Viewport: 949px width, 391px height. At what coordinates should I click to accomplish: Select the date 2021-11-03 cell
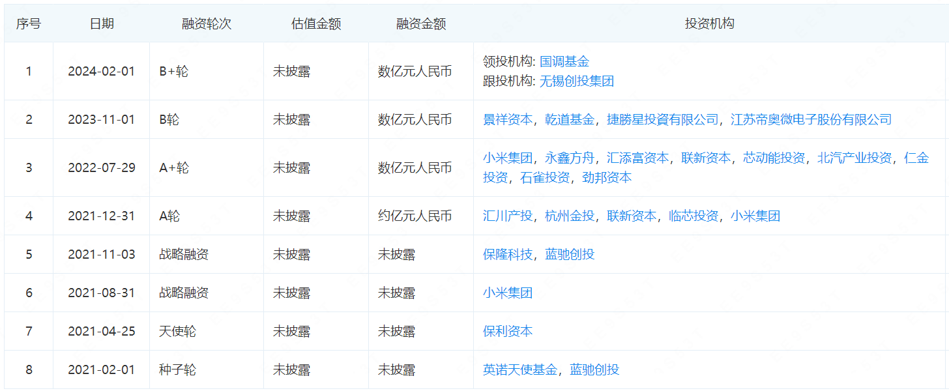(102, 254)
